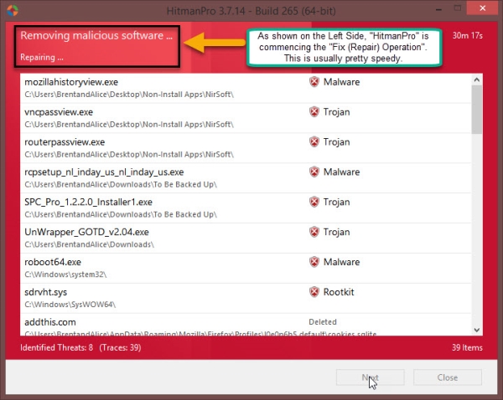Maximize the HitmanPro window
The image size is (503, 400).
458,8
